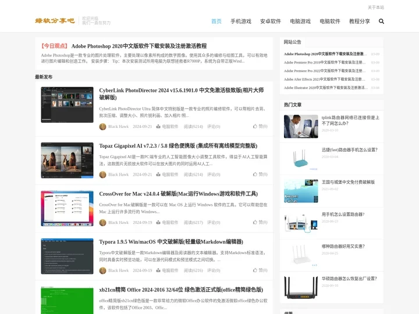Viewport: 419px width, 314px height.
Task: Like the CrossOver for Mac post with thumbs-up
Action: (x=260, y=222)
